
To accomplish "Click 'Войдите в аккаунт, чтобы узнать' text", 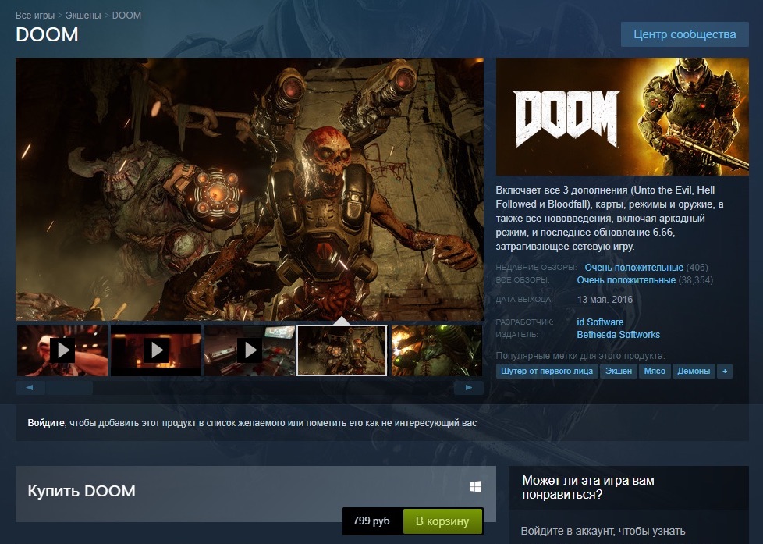I will pos(603,531).
